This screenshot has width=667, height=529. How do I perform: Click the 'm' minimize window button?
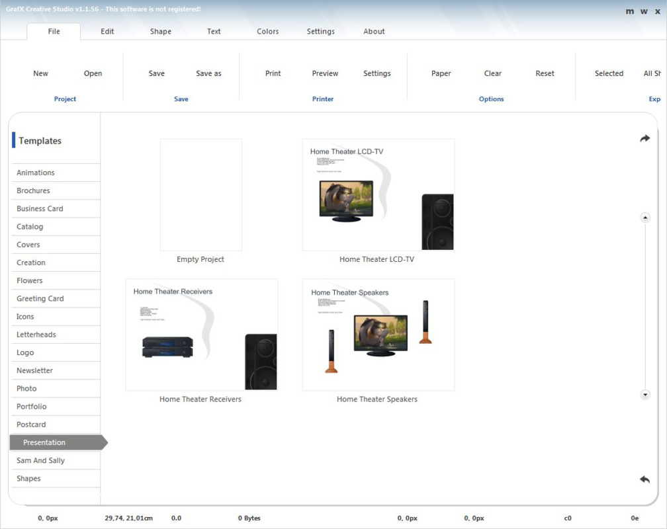click(629, 11)
